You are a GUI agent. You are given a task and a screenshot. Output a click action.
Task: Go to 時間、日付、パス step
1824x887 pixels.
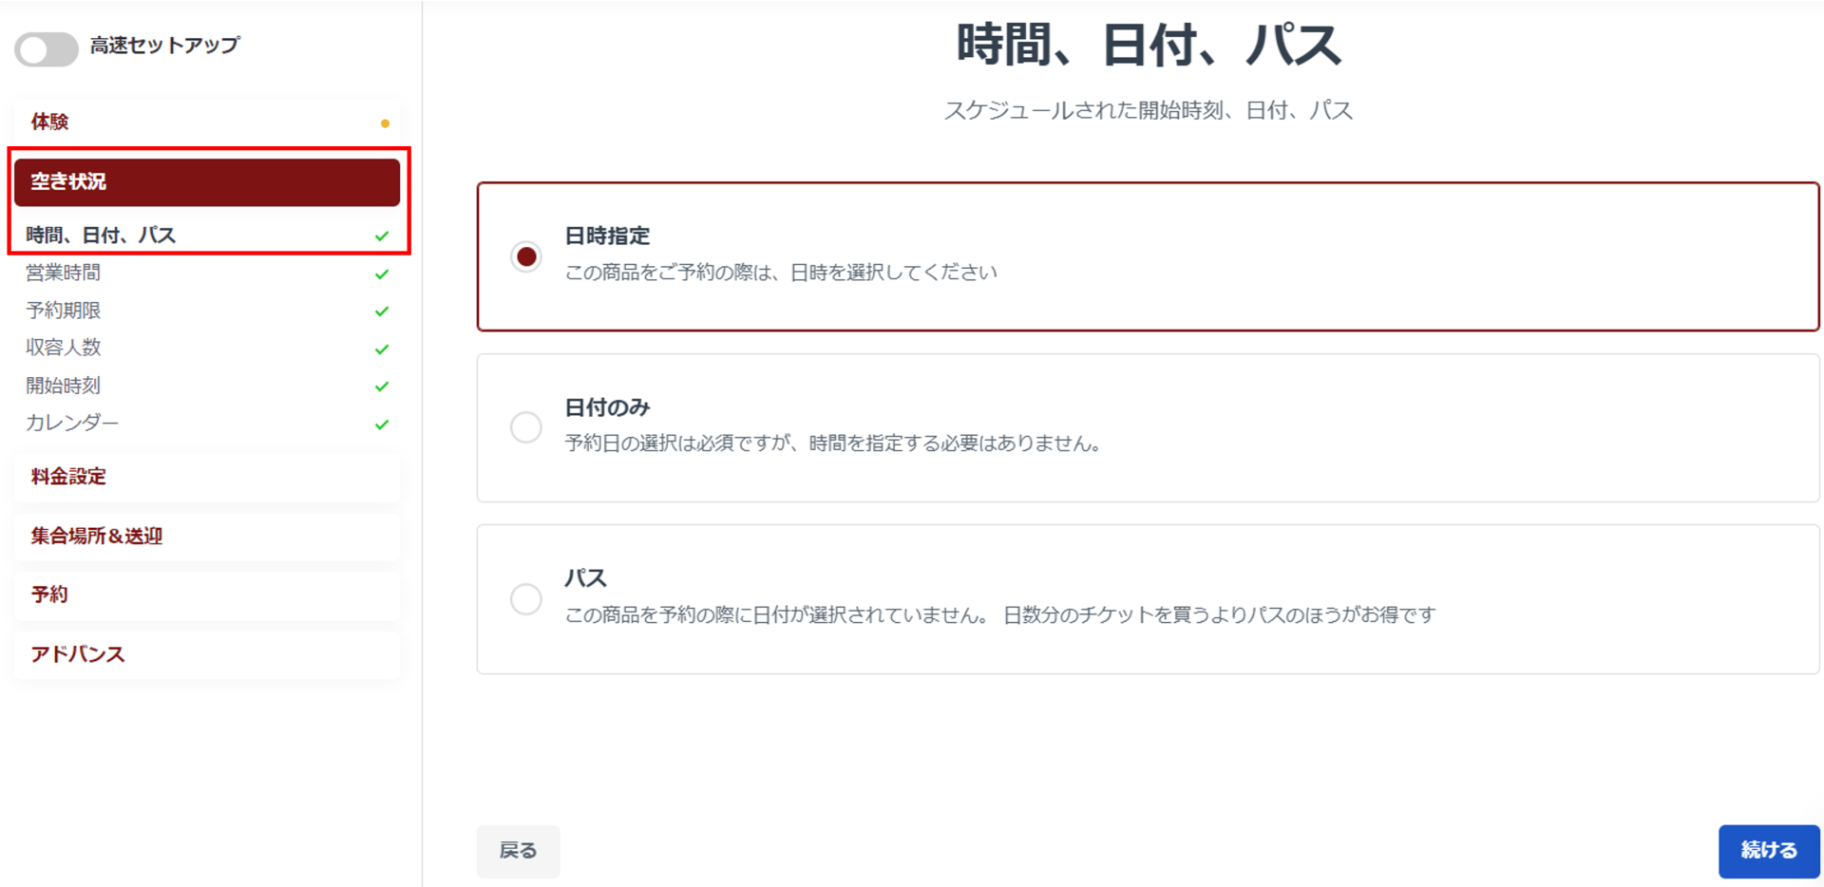(101, 236)
